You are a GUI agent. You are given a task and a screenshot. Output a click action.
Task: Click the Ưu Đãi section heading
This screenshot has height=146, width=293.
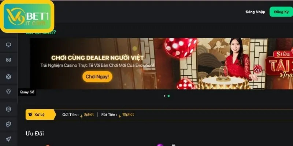(x=35, y=133)
